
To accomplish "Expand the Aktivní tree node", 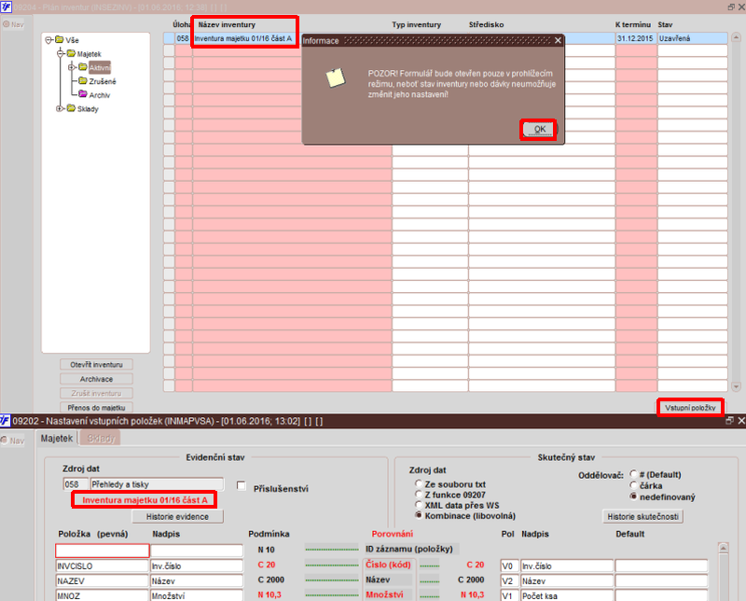I will tap(72, 67).
